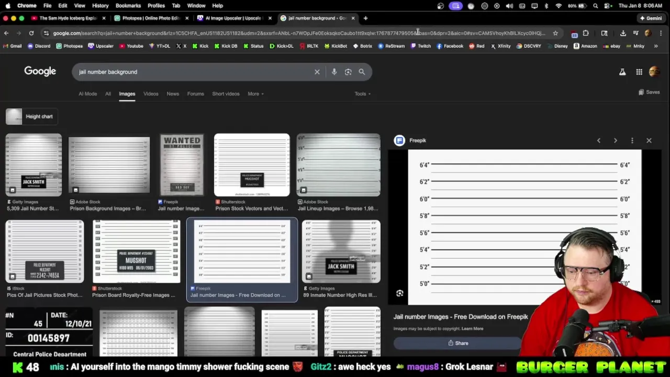
Task: Open Getty Images Jack Smith jail number thumbnail
Action: (x=33, y=164)
